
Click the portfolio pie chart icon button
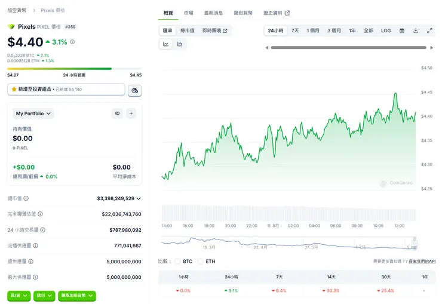pyautogui.click(x=135, y=90)
